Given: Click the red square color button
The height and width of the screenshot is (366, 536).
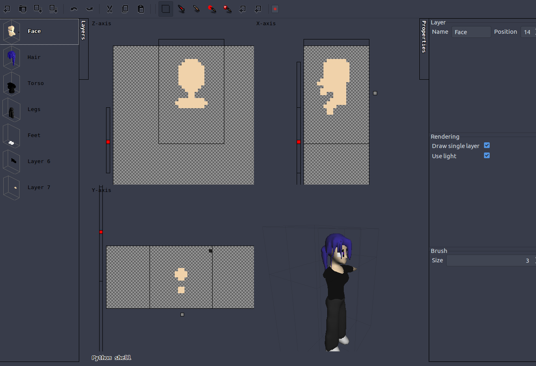Looking at the screenshot, I should pos(275,9).
